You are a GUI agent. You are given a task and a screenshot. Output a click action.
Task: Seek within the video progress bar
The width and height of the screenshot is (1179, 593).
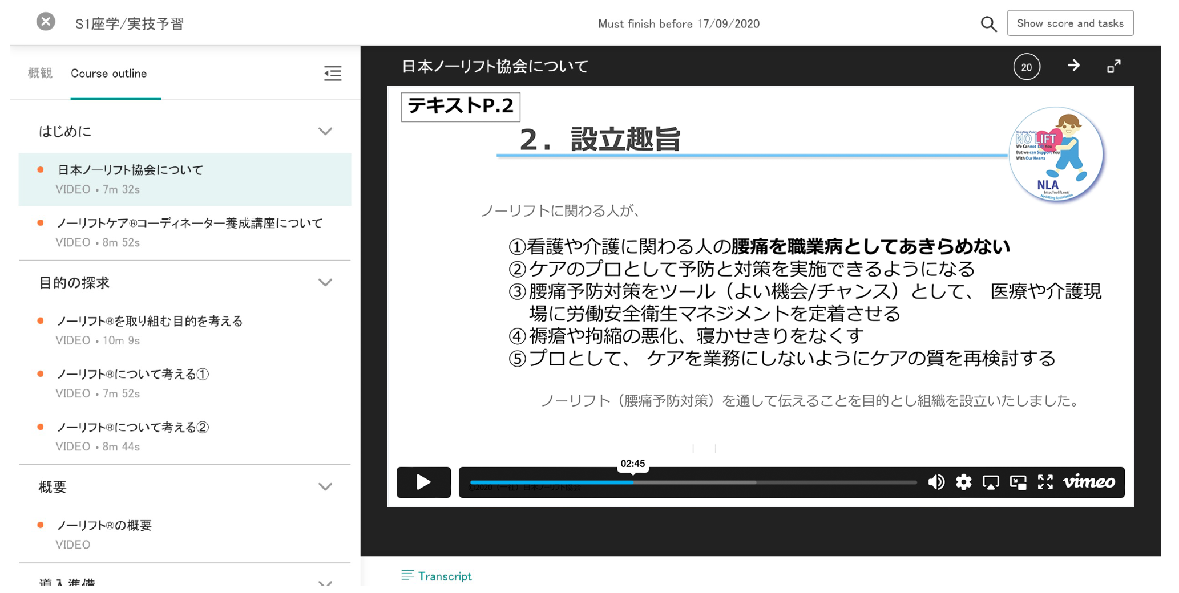[x=693, y=482]
